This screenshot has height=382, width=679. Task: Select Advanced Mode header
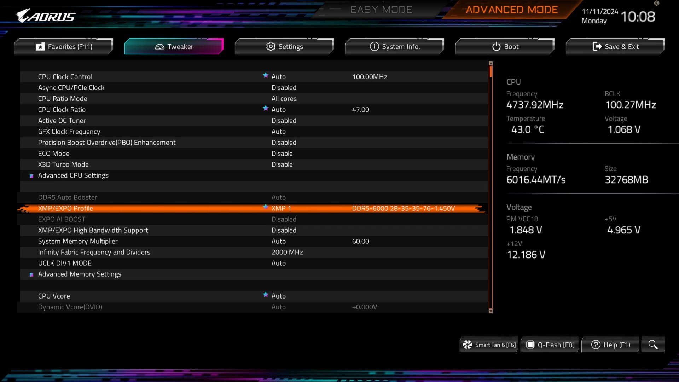pyautogui.click(x=512, y=10)
